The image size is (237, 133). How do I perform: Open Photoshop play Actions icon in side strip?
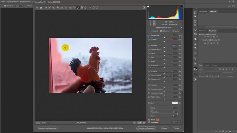pyautogui.click(x=195, y=16)
